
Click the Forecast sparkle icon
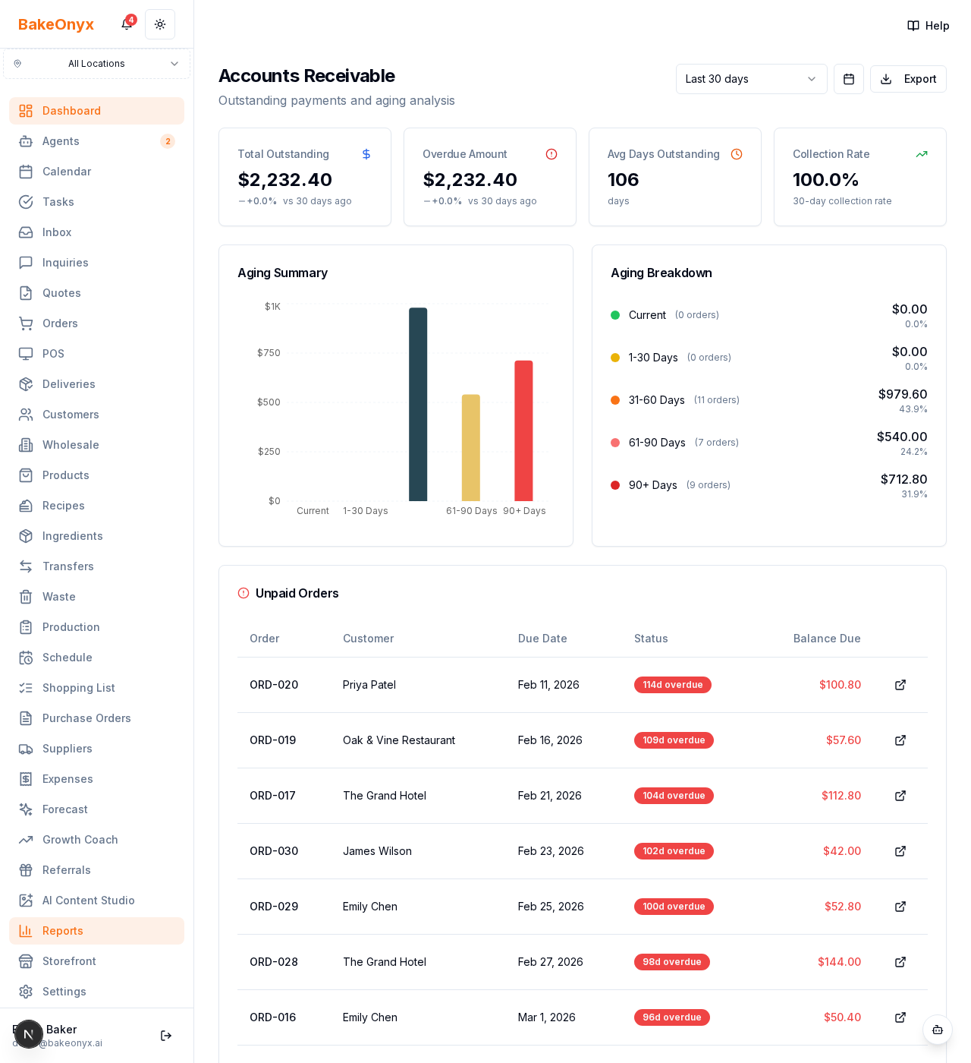pyautogui.click(x=26, y=809)
